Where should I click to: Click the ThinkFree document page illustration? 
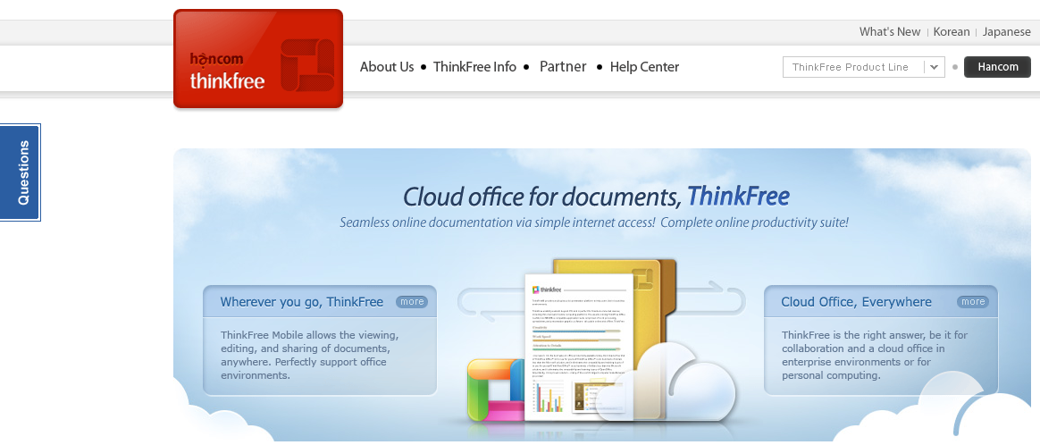tap(579, 347)
